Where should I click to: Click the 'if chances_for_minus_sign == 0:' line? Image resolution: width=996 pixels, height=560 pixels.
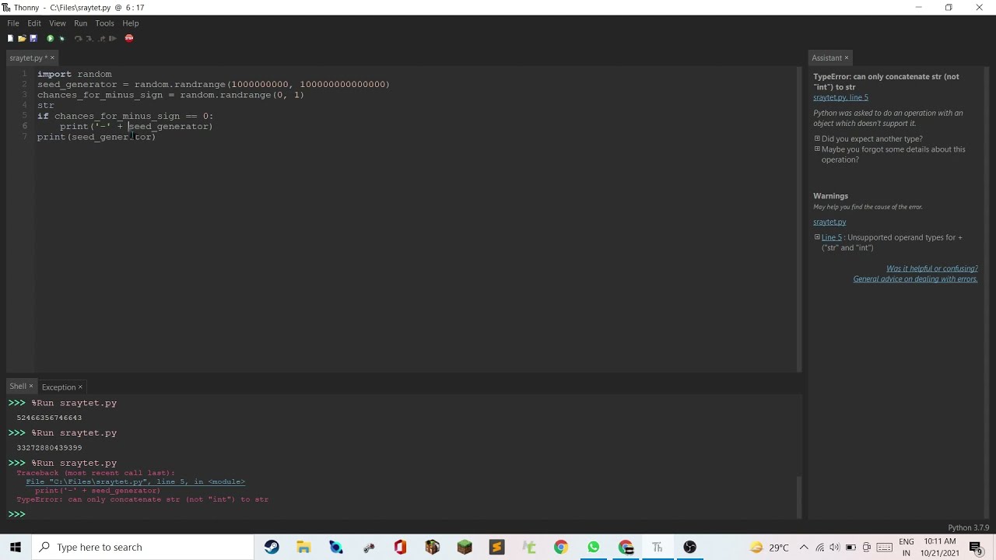pos(124,116)
